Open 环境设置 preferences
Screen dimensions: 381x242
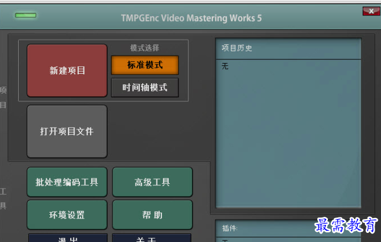pos(67,215)
